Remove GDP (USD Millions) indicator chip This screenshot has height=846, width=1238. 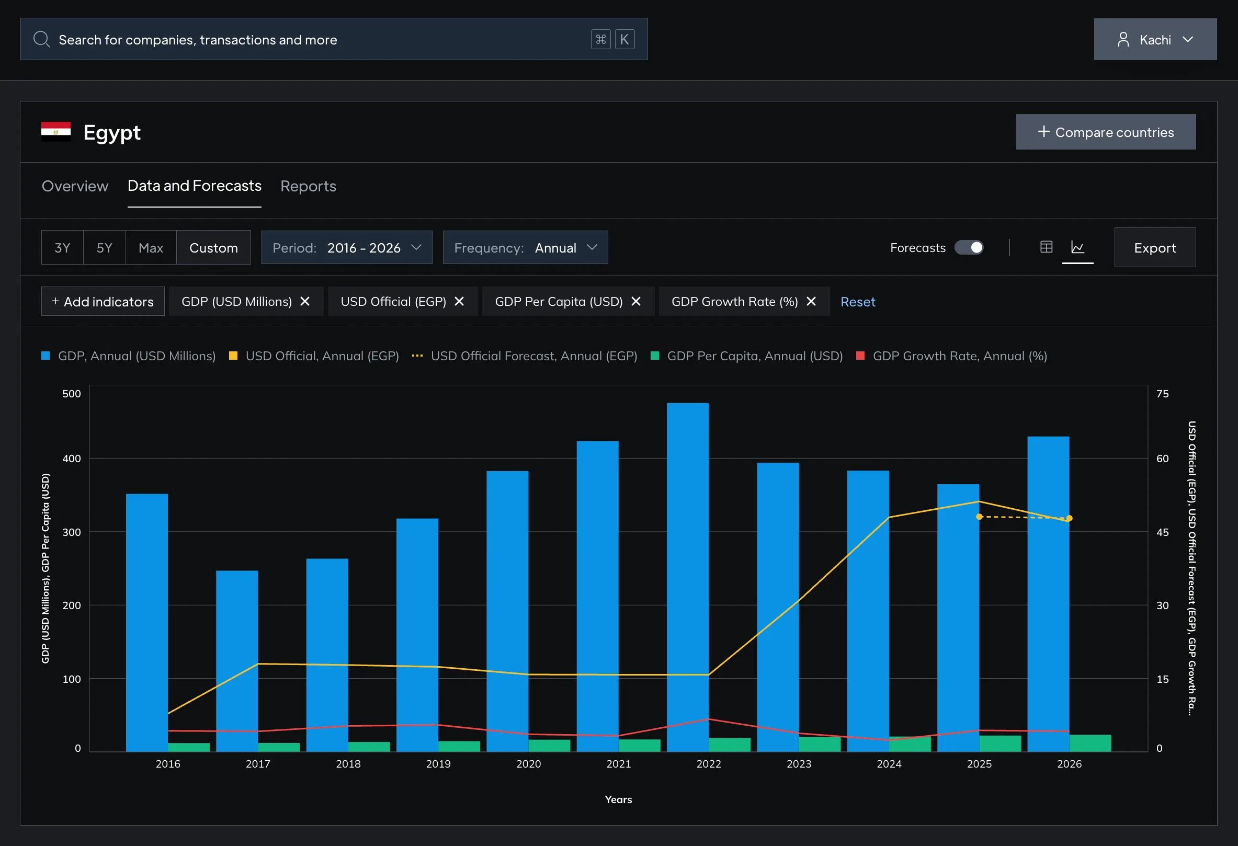pyautogui.click(x=305, y=301)
